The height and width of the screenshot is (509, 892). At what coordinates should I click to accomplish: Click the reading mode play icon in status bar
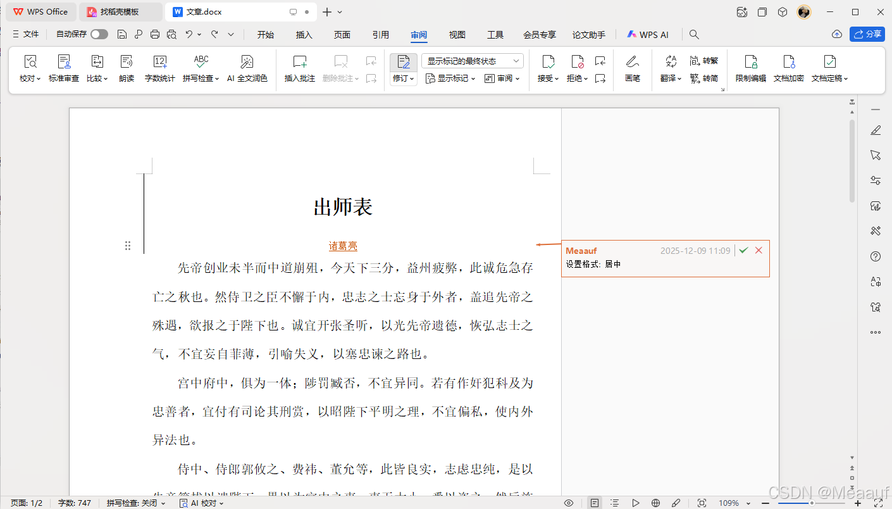636,503
